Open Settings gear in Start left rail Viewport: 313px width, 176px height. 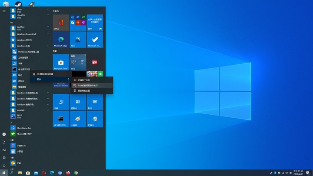click(x=4, y=158)
